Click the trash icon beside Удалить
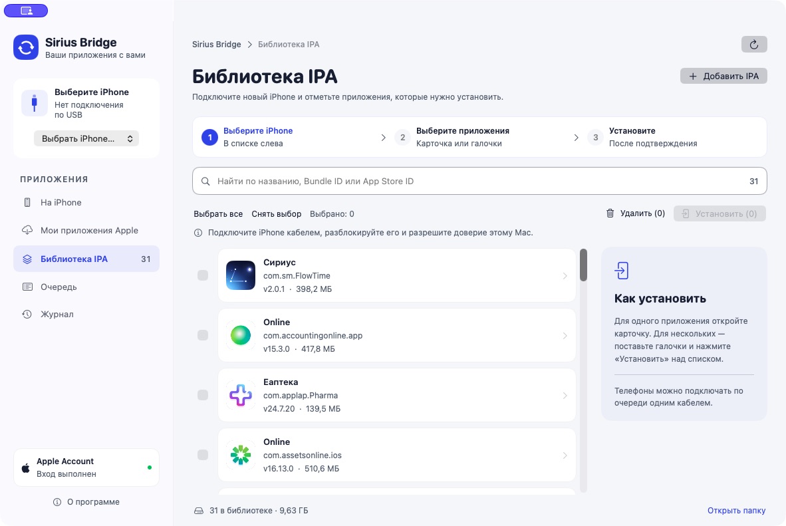786x526 pixels. [610, 213]
